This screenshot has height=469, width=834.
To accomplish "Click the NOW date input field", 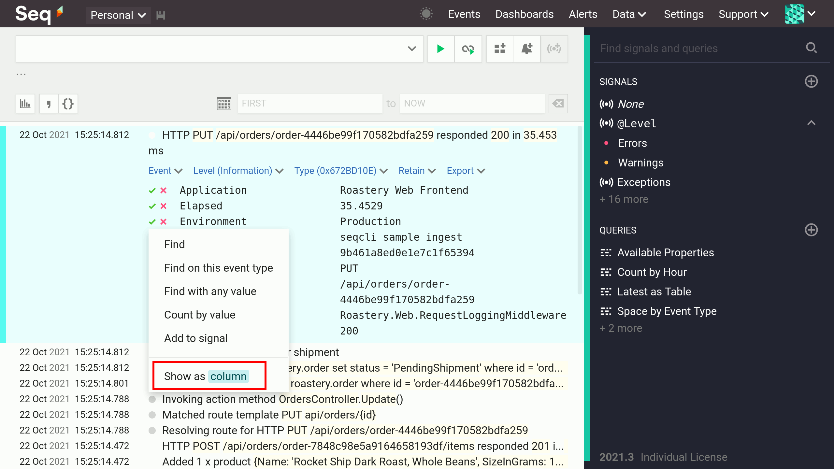I will click(x=472, y=104).
